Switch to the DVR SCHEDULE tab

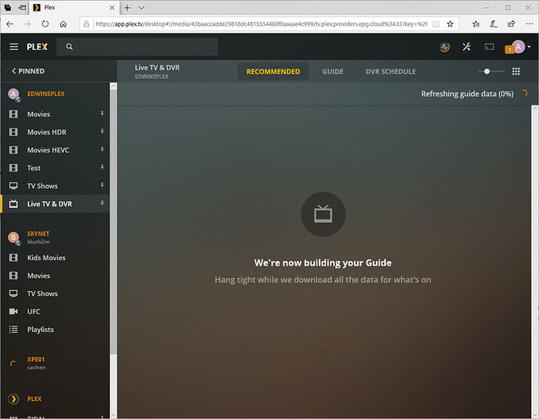pos(391,72)
